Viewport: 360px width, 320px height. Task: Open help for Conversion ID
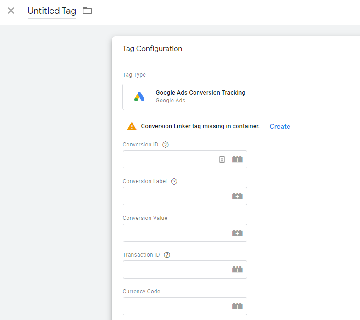[x=165, y=145]
